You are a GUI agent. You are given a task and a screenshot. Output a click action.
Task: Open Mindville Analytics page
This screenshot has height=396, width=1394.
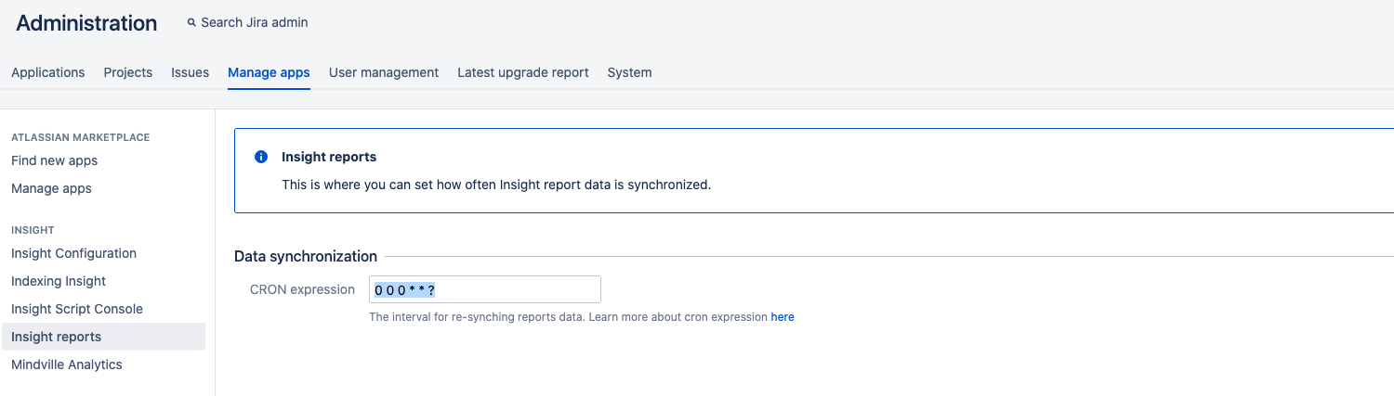click(67, 364)
